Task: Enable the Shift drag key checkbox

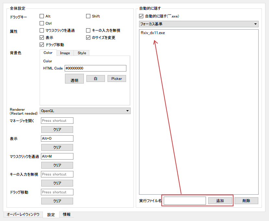Action: coord(88,16)
